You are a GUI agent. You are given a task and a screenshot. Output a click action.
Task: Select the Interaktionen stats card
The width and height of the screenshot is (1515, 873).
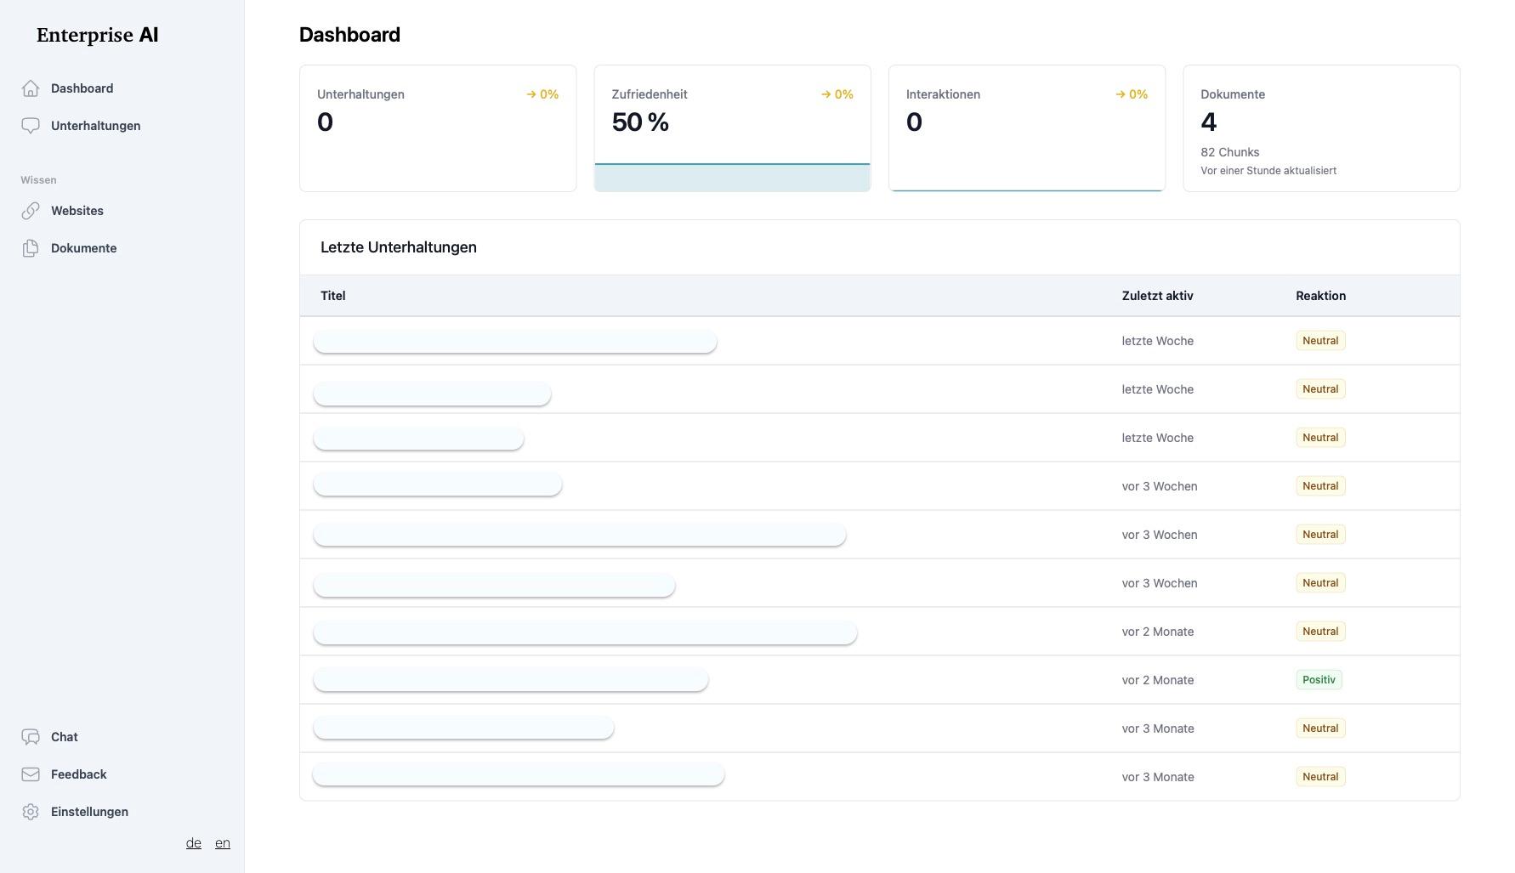click(x=1026, y=128)
